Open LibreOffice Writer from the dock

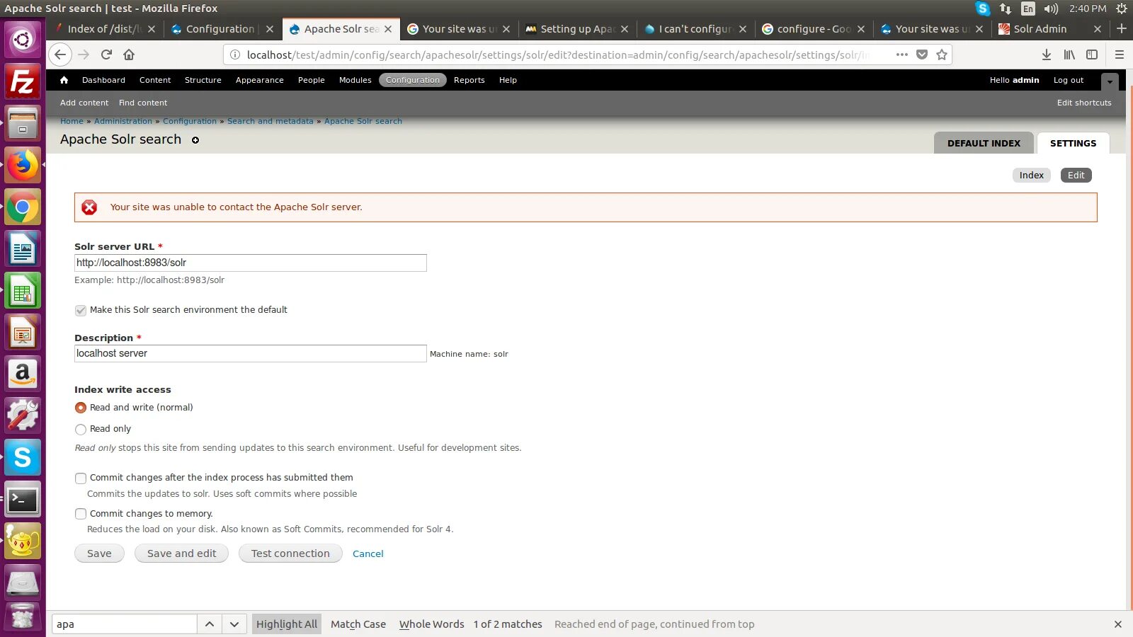pyautogui.click(x=23, y=249)
